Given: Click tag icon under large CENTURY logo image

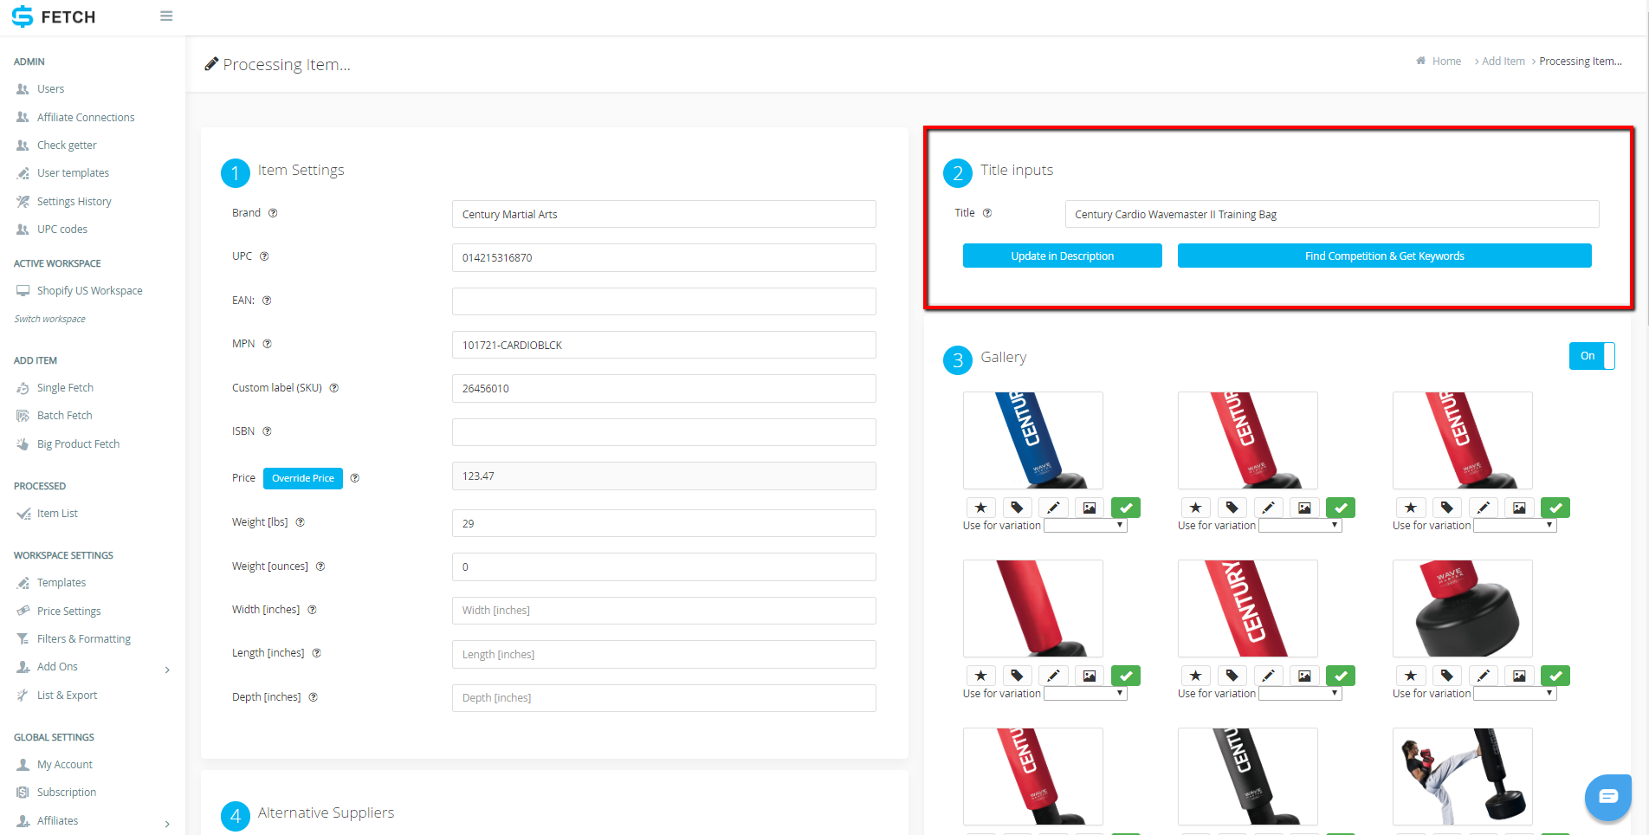Looking at the screenshot, I should coord(1232,676).
